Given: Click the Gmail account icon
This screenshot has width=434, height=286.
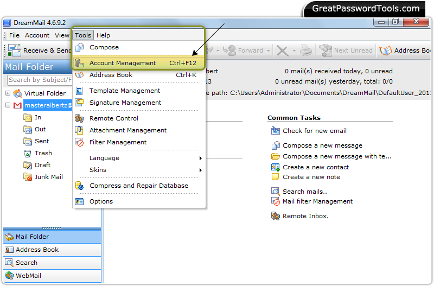Looking at the screenshot, I should tap(17, 105).
